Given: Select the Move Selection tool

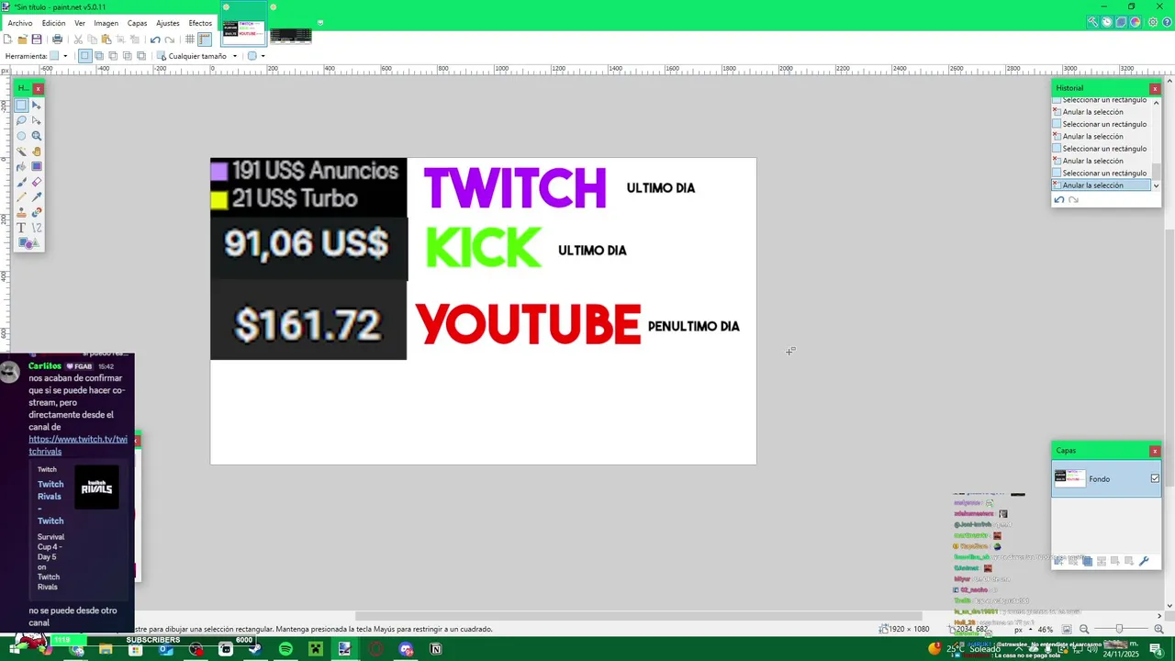Looking at the screenshot, I should (37, 120).
